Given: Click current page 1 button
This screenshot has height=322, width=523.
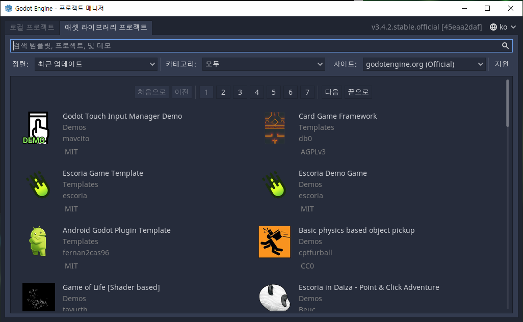Looking at the screenshot, I should [x=206, y=92].
